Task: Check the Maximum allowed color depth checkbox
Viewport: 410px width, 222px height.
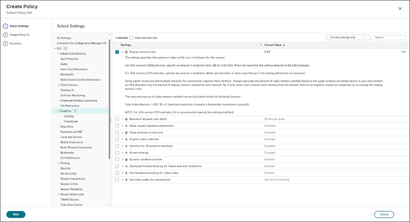Action: (117, 119)
